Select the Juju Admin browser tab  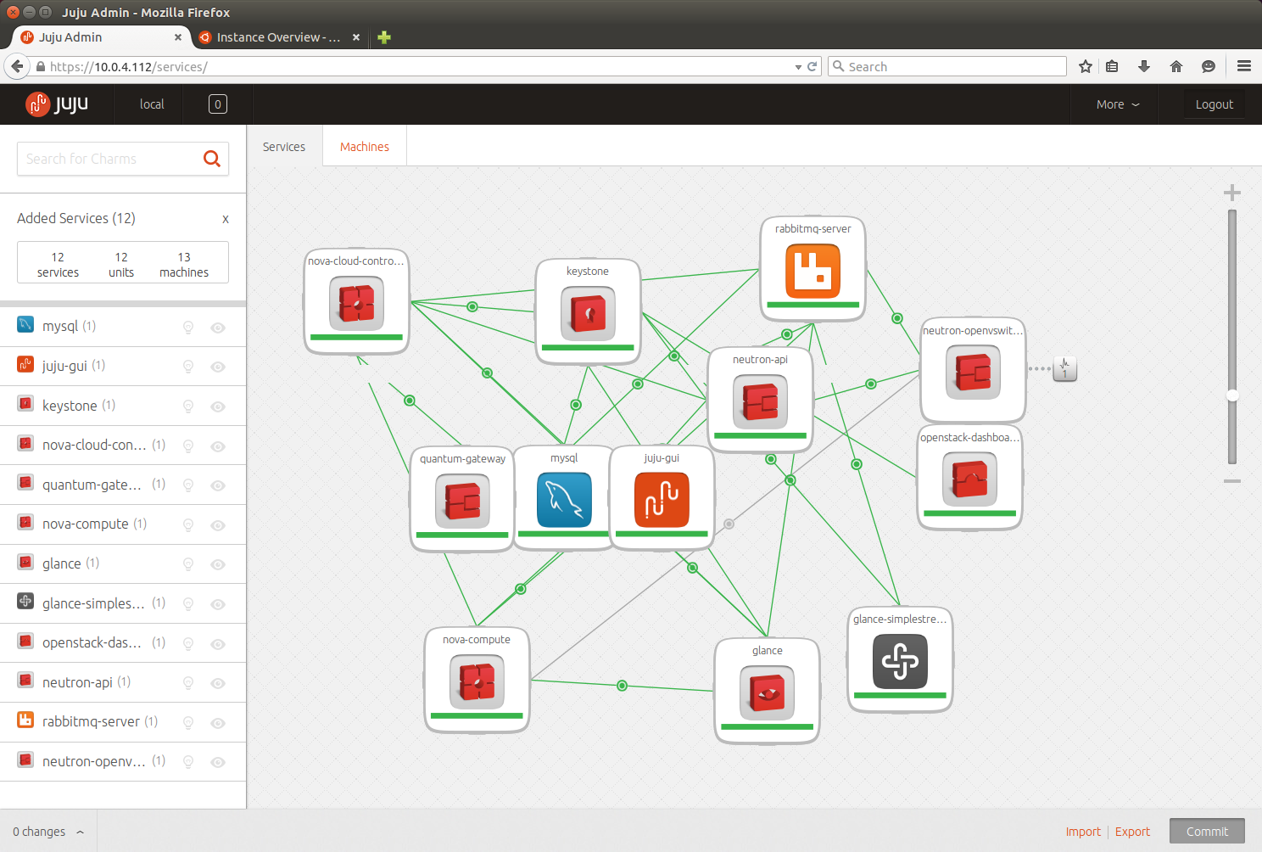[x=101, y=37]
